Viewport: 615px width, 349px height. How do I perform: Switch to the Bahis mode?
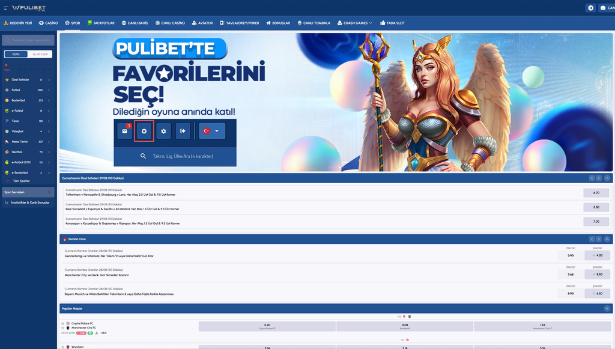[x=16, y=54]
